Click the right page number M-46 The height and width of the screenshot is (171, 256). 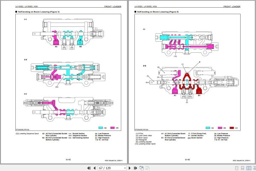coord(187,160)
